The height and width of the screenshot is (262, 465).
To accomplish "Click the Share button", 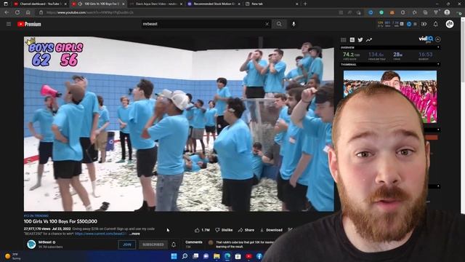I will pyautogui.click(x=246, y=230).
